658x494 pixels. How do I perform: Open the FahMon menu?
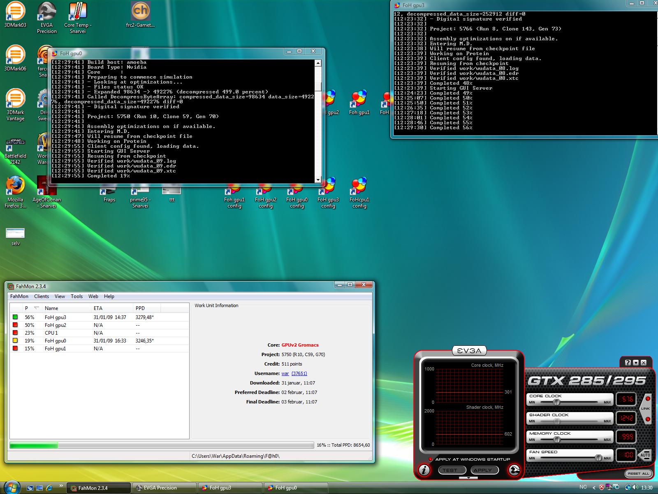pyautogui.click(x=19, y=296)
